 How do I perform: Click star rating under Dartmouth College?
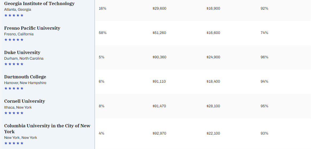(x=14, y=88)
